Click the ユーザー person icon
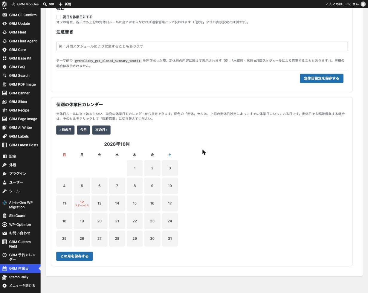The image size is (368, 293). click(x=4, y=182)
